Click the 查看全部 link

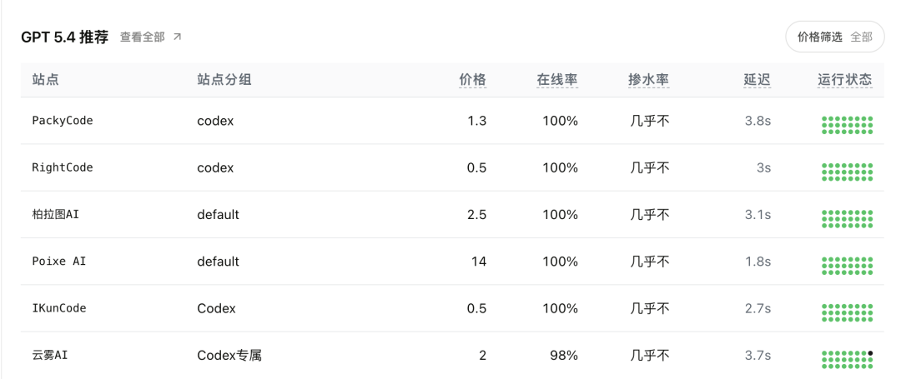tap(142, 37)
